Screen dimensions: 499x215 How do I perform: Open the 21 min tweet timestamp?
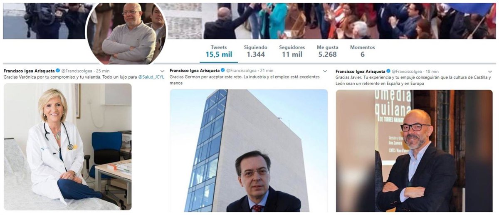[267, 72]
